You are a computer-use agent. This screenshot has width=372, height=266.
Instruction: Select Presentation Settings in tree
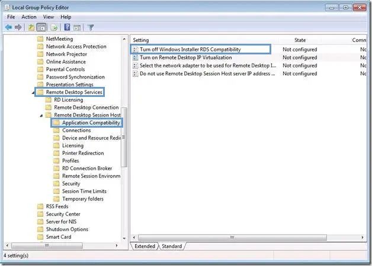pyautogui.click(x=69, y=85)
